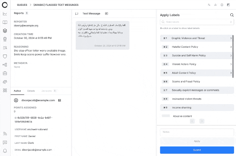Click the flag icon beside Text Message

click(77, 14)
